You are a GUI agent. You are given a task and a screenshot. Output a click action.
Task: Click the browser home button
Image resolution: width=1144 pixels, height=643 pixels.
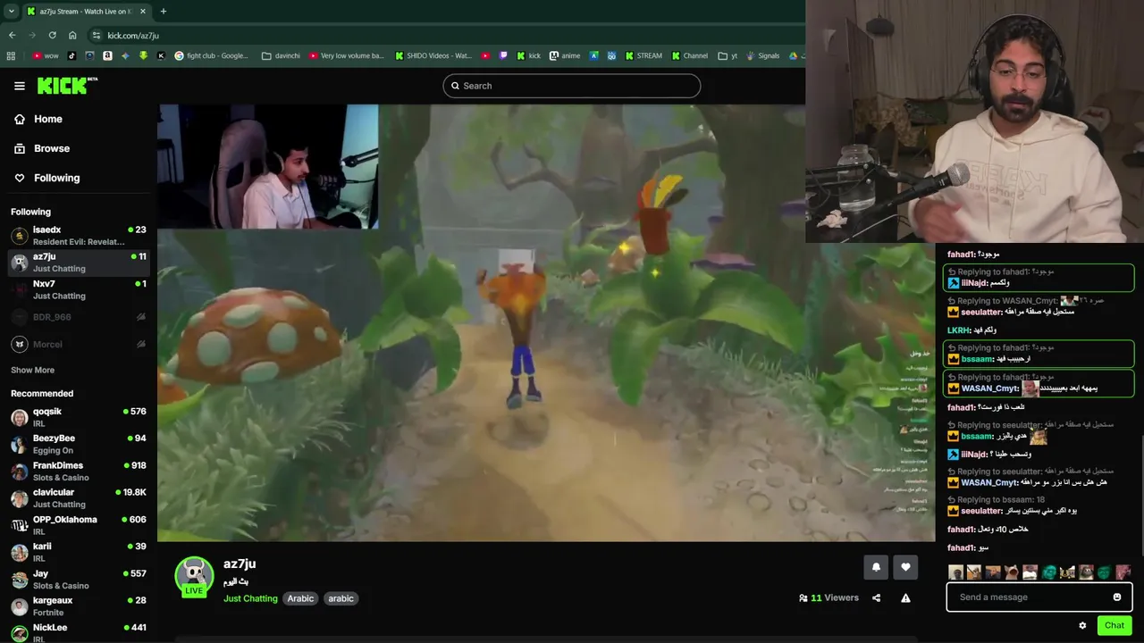point(72,35)
